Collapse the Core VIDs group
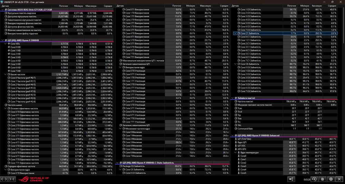Image resolution: width=345 pixels, height=184 pixels. click(x=6, y=44)
